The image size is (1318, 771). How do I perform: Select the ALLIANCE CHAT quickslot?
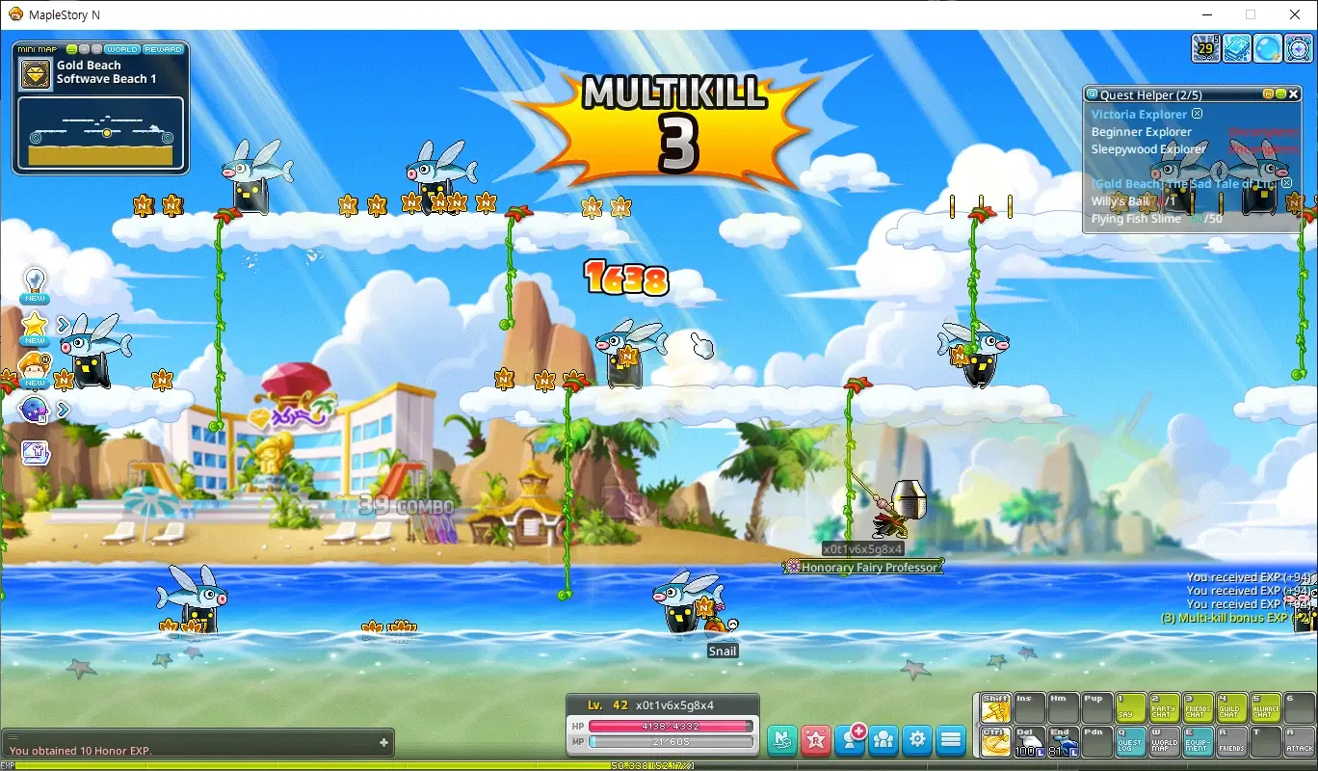[x=1265, y=708]
